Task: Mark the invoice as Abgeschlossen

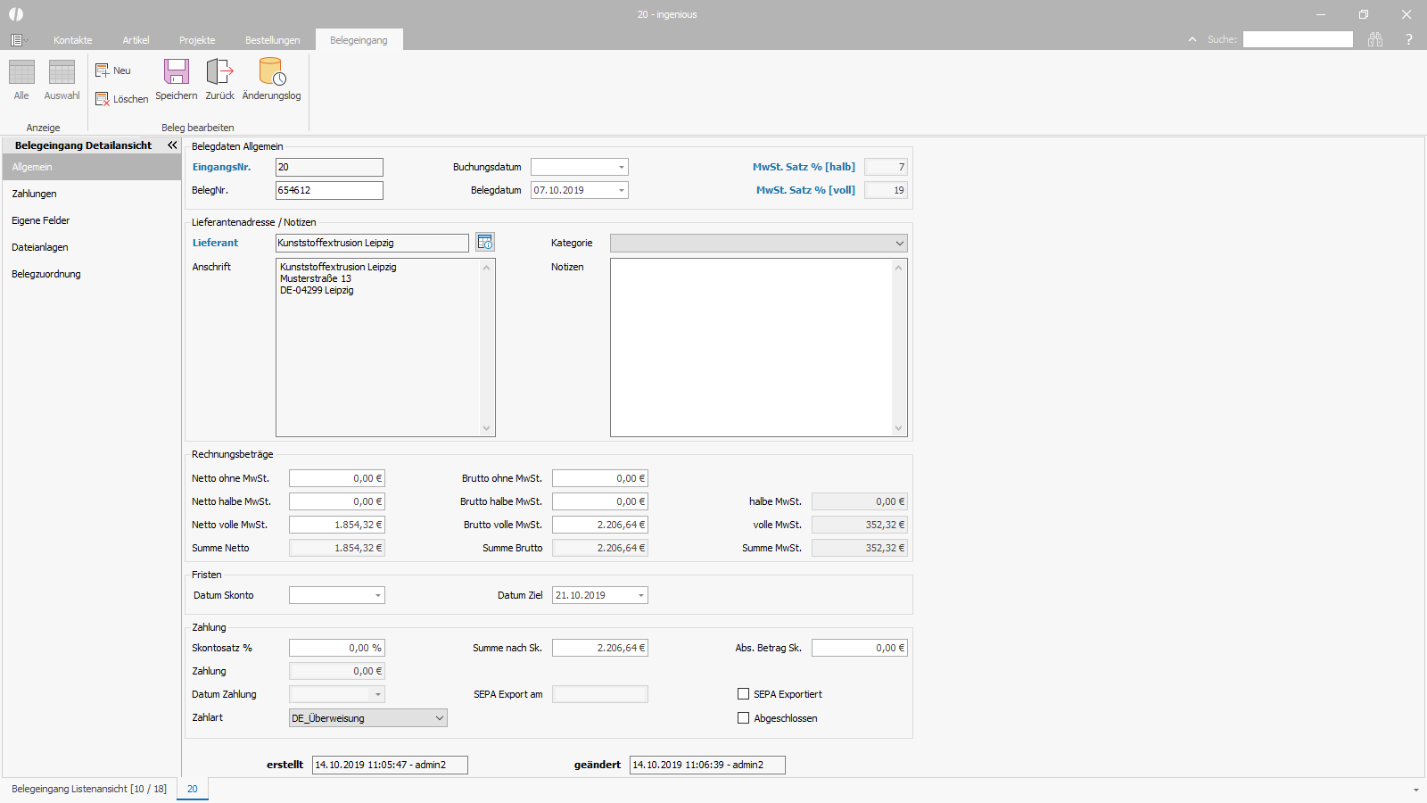Action: [743, 717]
